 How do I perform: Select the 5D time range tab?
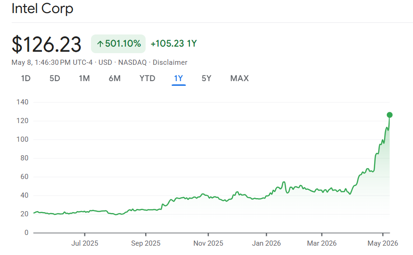tap(55, 78)
